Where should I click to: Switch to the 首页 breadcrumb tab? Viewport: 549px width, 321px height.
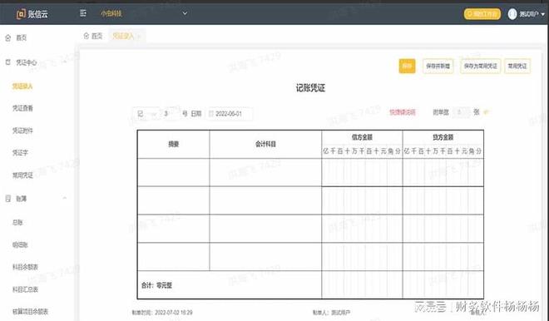coord(93,36)
